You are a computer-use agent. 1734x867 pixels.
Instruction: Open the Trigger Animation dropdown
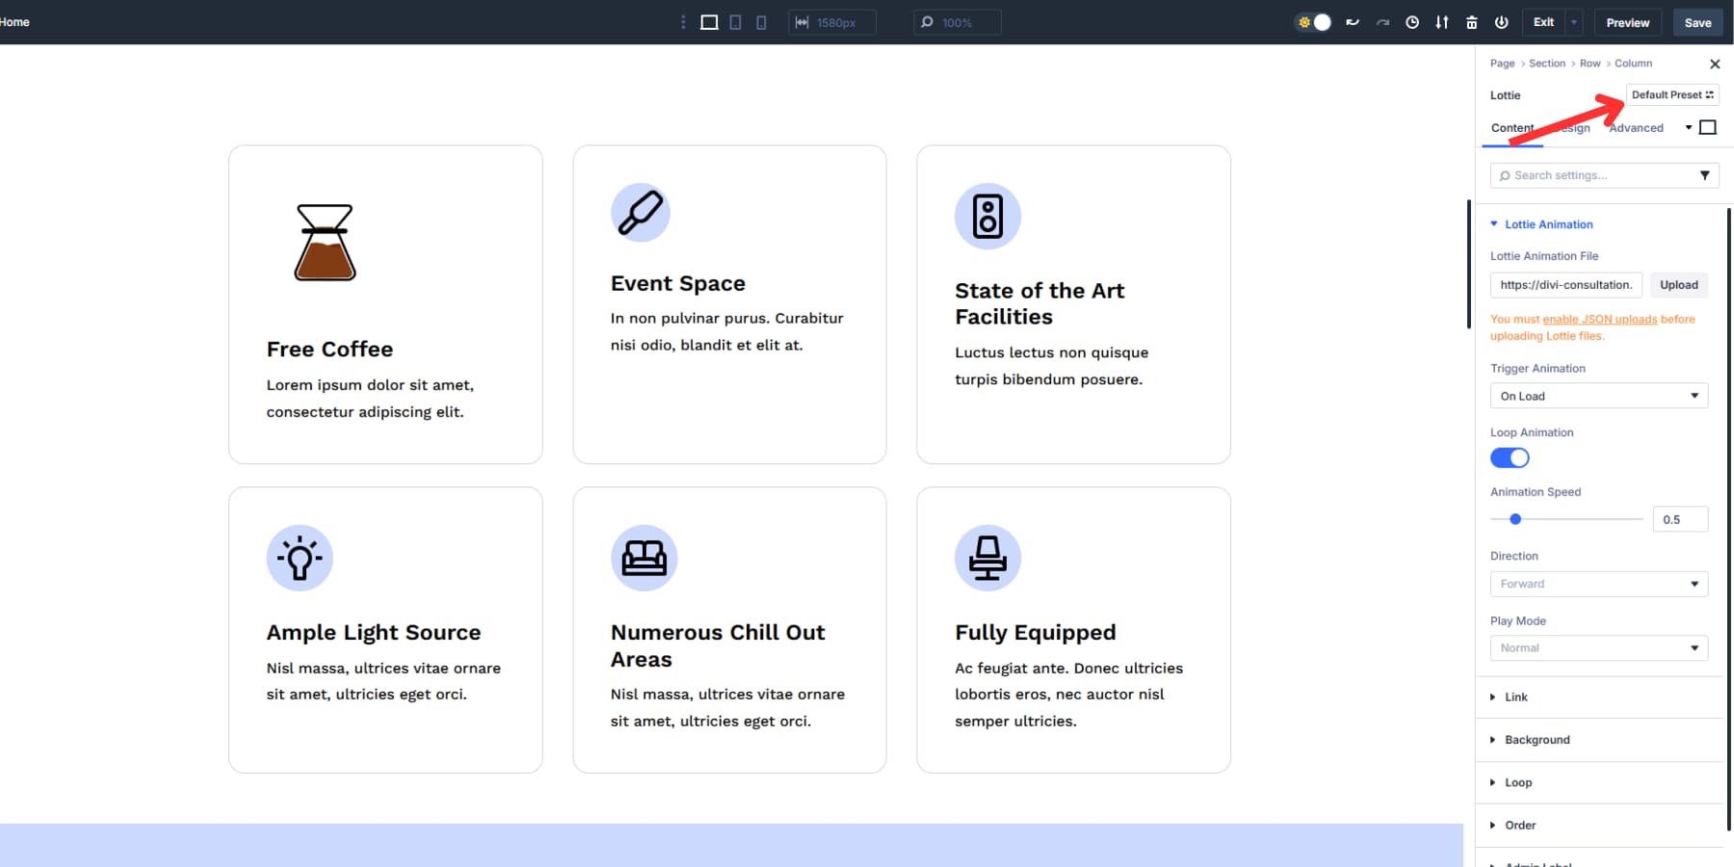[1598, 395]
